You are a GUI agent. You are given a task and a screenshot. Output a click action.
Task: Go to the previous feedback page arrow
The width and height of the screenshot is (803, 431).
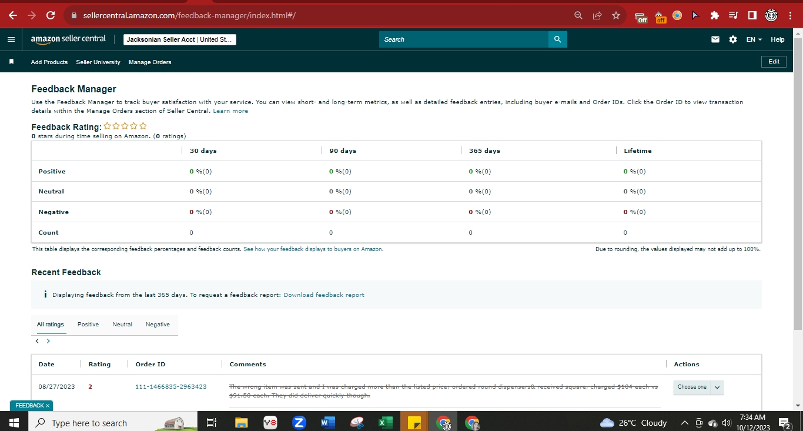coord(37,341)
